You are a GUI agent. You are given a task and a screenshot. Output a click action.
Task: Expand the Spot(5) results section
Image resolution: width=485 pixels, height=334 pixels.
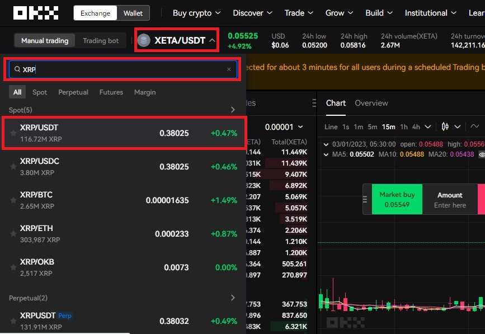click(233, 110)
